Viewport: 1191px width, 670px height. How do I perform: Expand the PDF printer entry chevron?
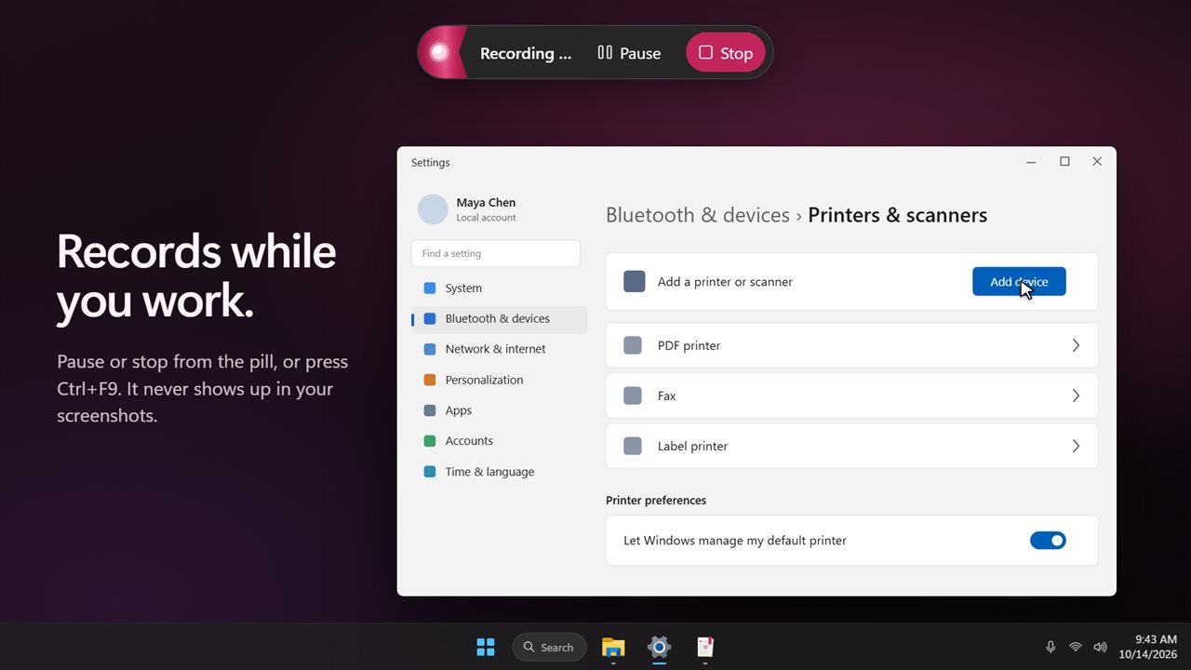pos(1076,345)
